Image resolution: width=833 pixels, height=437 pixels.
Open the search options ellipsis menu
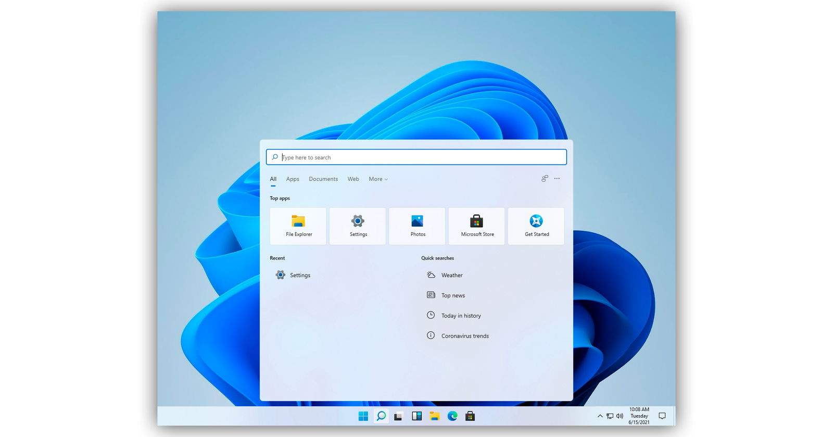pyautogui.click(x=557, y=179)
